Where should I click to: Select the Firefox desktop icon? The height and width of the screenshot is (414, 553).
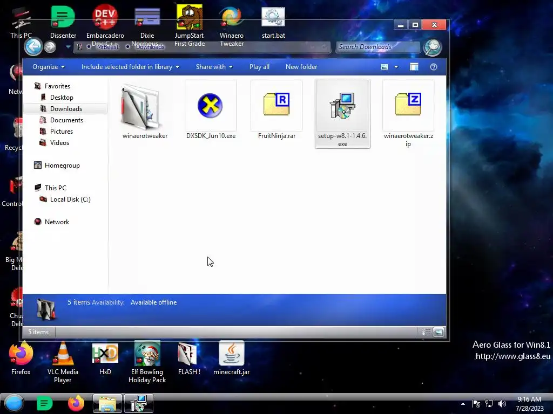[x=21, y=358]
